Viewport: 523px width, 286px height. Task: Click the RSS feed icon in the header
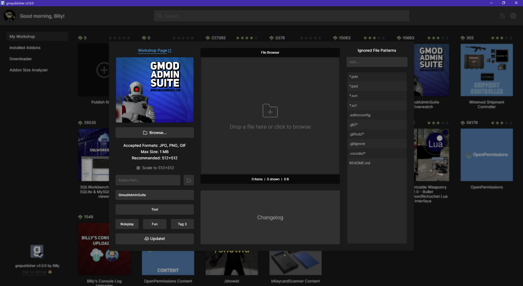tap(503, 16)
